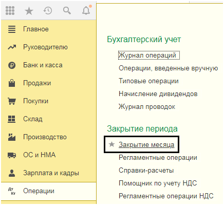
Task: Click the Дт/Кт icon for Операции
Action: click(x=12, y=191)
